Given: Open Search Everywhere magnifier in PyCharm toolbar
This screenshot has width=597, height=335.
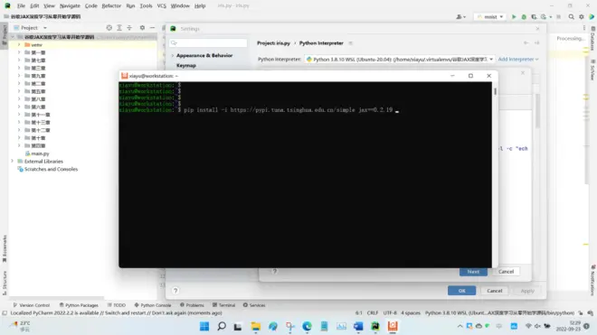Looking at the screenshot, I should coord(571,17).
